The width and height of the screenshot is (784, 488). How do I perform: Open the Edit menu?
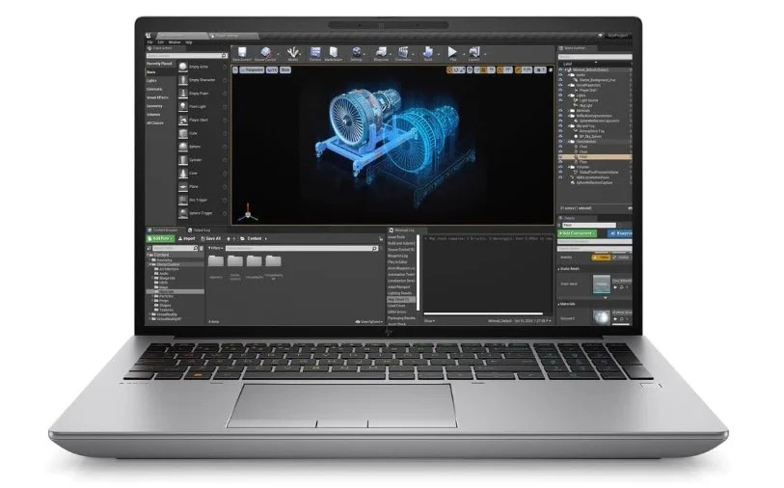[161, 42]
